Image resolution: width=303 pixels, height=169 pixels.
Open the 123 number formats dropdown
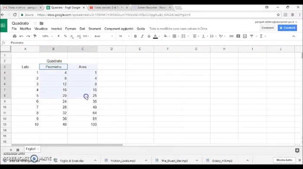[86, 36]
